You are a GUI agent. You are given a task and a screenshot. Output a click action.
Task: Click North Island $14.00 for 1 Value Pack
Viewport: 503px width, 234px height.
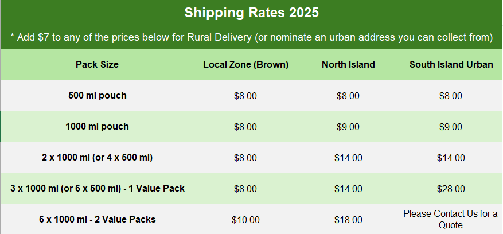(348, 189)
